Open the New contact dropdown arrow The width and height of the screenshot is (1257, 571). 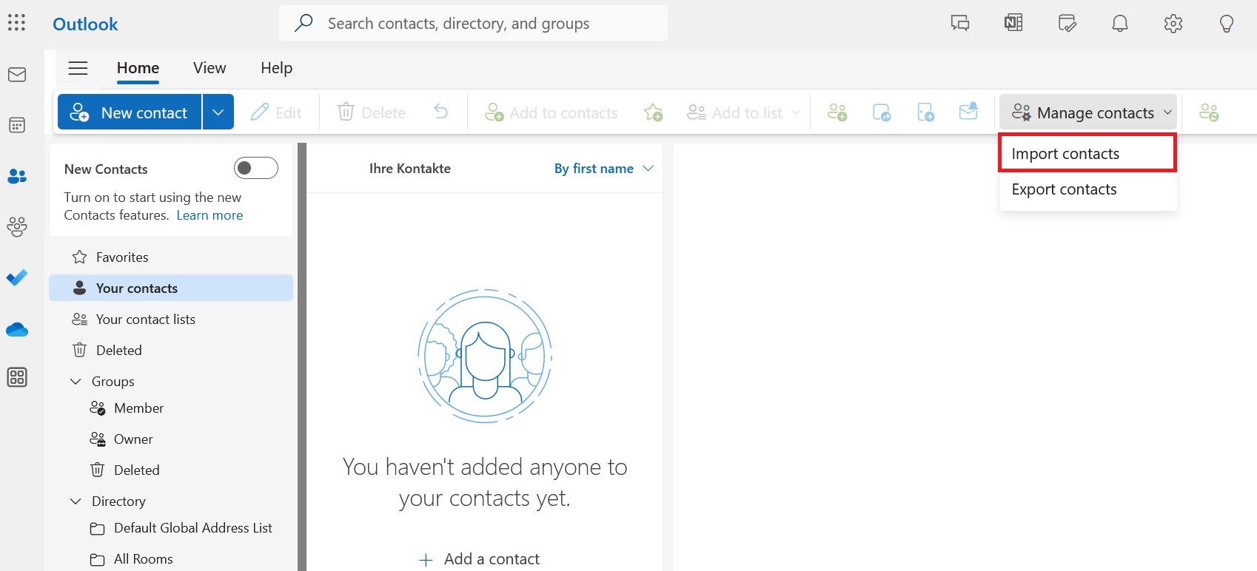click(218, 112)
